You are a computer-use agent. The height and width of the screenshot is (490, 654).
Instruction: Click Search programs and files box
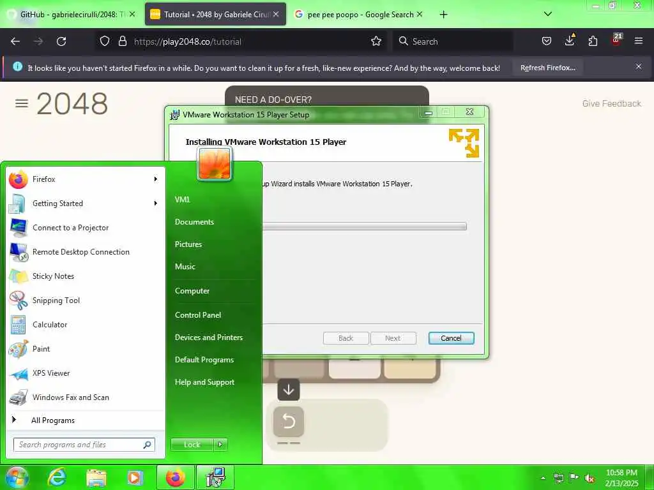[84, 445]
